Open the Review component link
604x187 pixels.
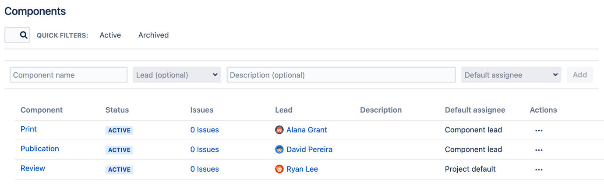[33, 168]
